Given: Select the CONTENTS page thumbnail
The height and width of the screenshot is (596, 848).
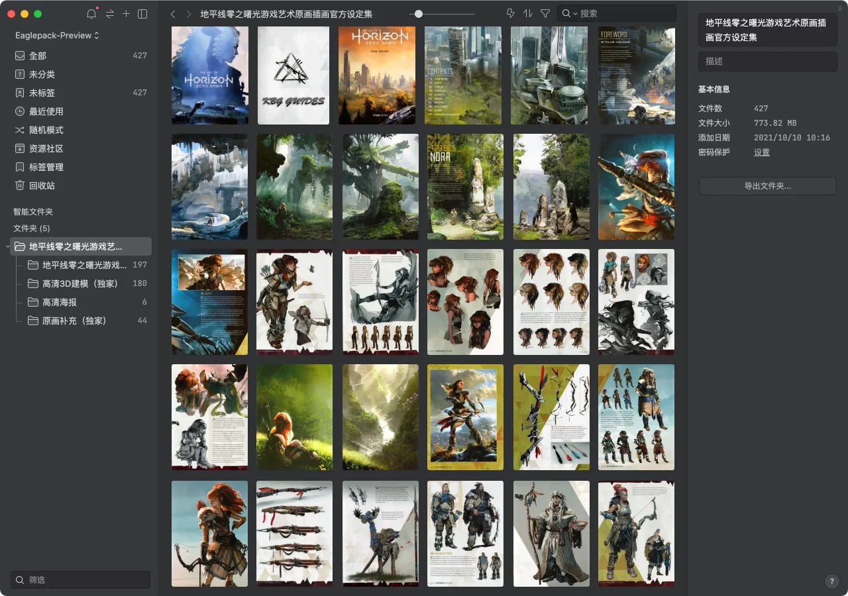Looking at the screenshot, I should pyautogui.click(x=463, y=75).
